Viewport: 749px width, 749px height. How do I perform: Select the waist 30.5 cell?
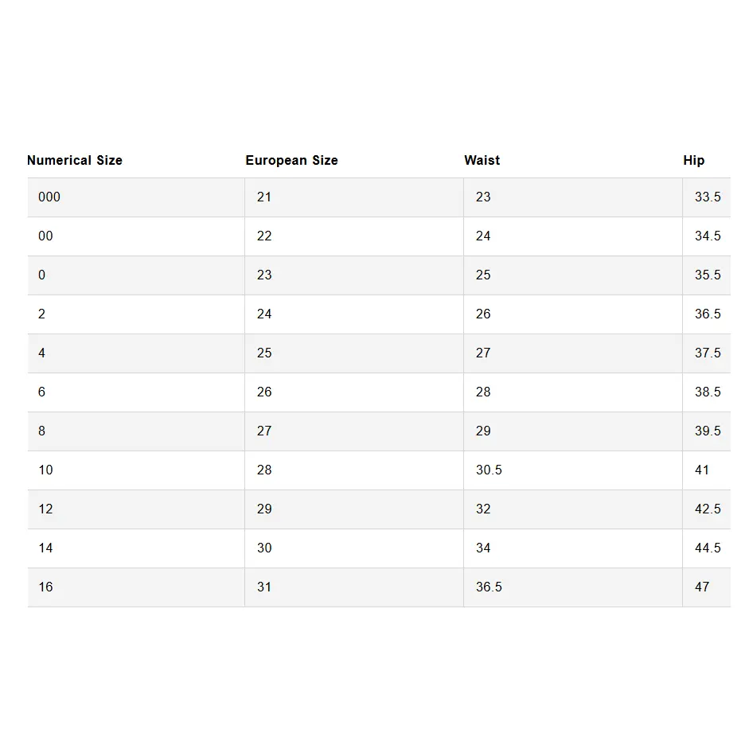tap(489, 470)
